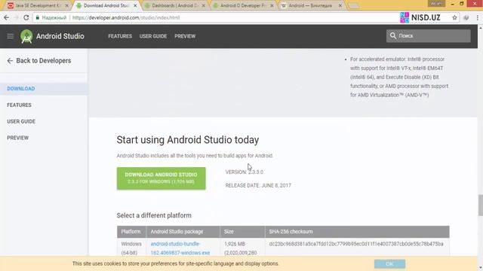This screenshot has width=483, height=271.
Task: Open a new browser tab
Action: [354, 6]
